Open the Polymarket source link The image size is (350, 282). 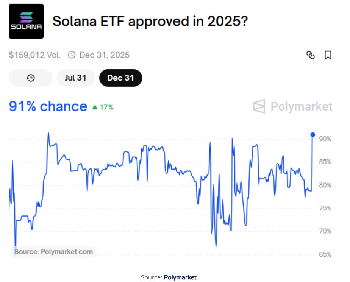click(x=180, y=277)
